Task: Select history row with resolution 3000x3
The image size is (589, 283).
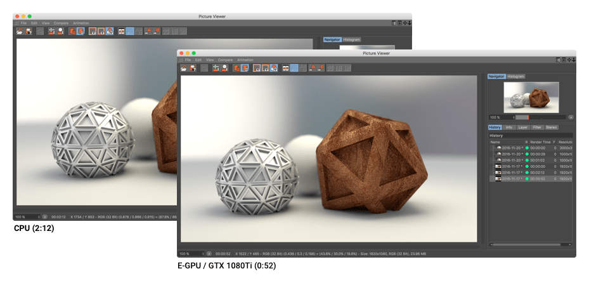Action: tap(531, 148)
